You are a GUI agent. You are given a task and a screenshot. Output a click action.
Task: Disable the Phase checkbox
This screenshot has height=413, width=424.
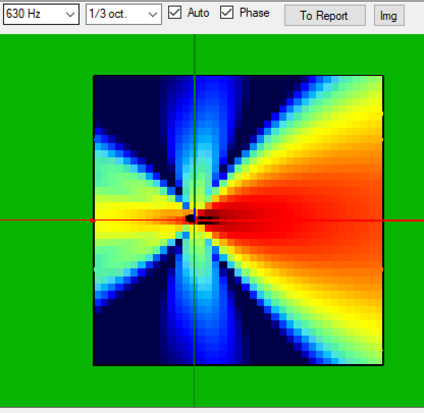tap(226, 13)
